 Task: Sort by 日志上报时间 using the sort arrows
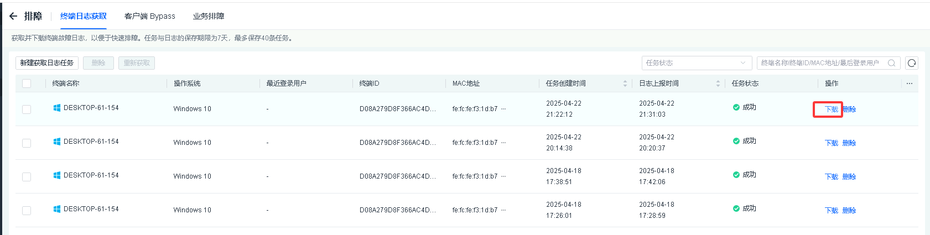718,83
